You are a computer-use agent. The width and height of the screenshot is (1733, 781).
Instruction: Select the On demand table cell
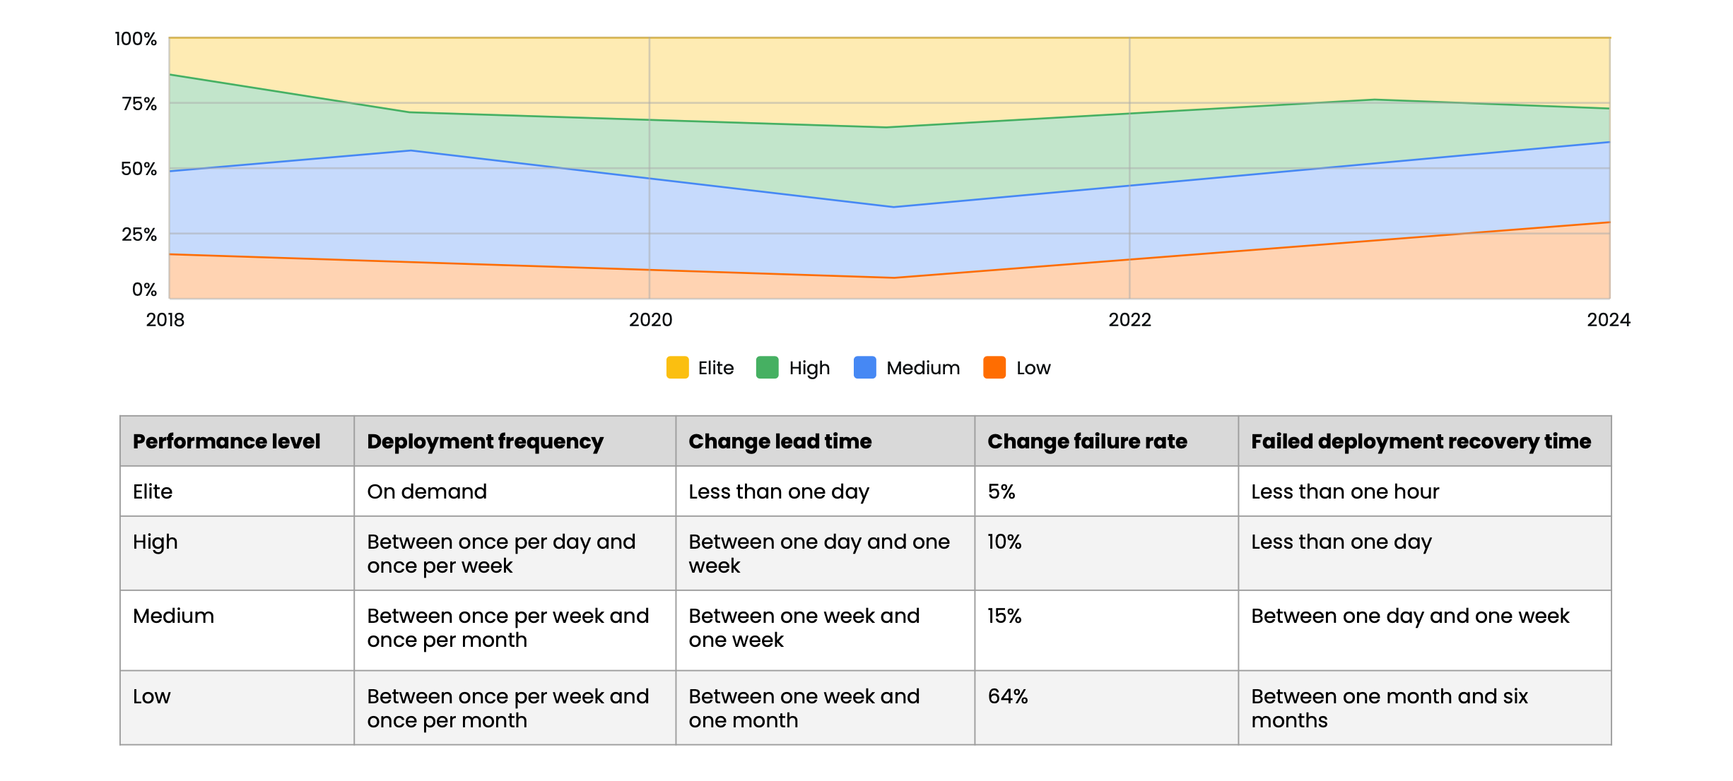(x=427, y=491)
